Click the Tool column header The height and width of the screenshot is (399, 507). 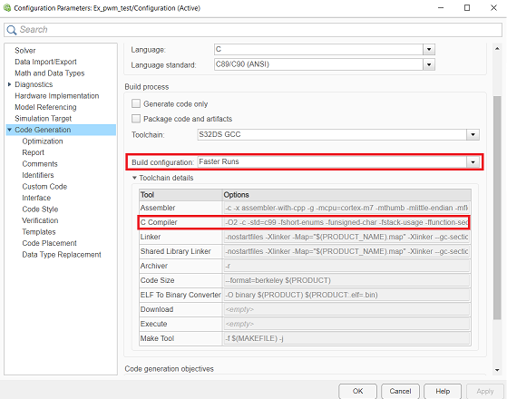180,195
